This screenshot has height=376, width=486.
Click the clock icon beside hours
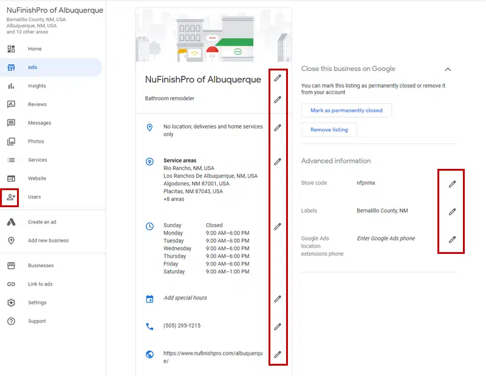149,227
